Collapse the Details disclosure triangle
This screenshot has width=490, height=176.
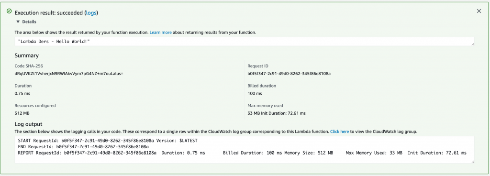18,22
